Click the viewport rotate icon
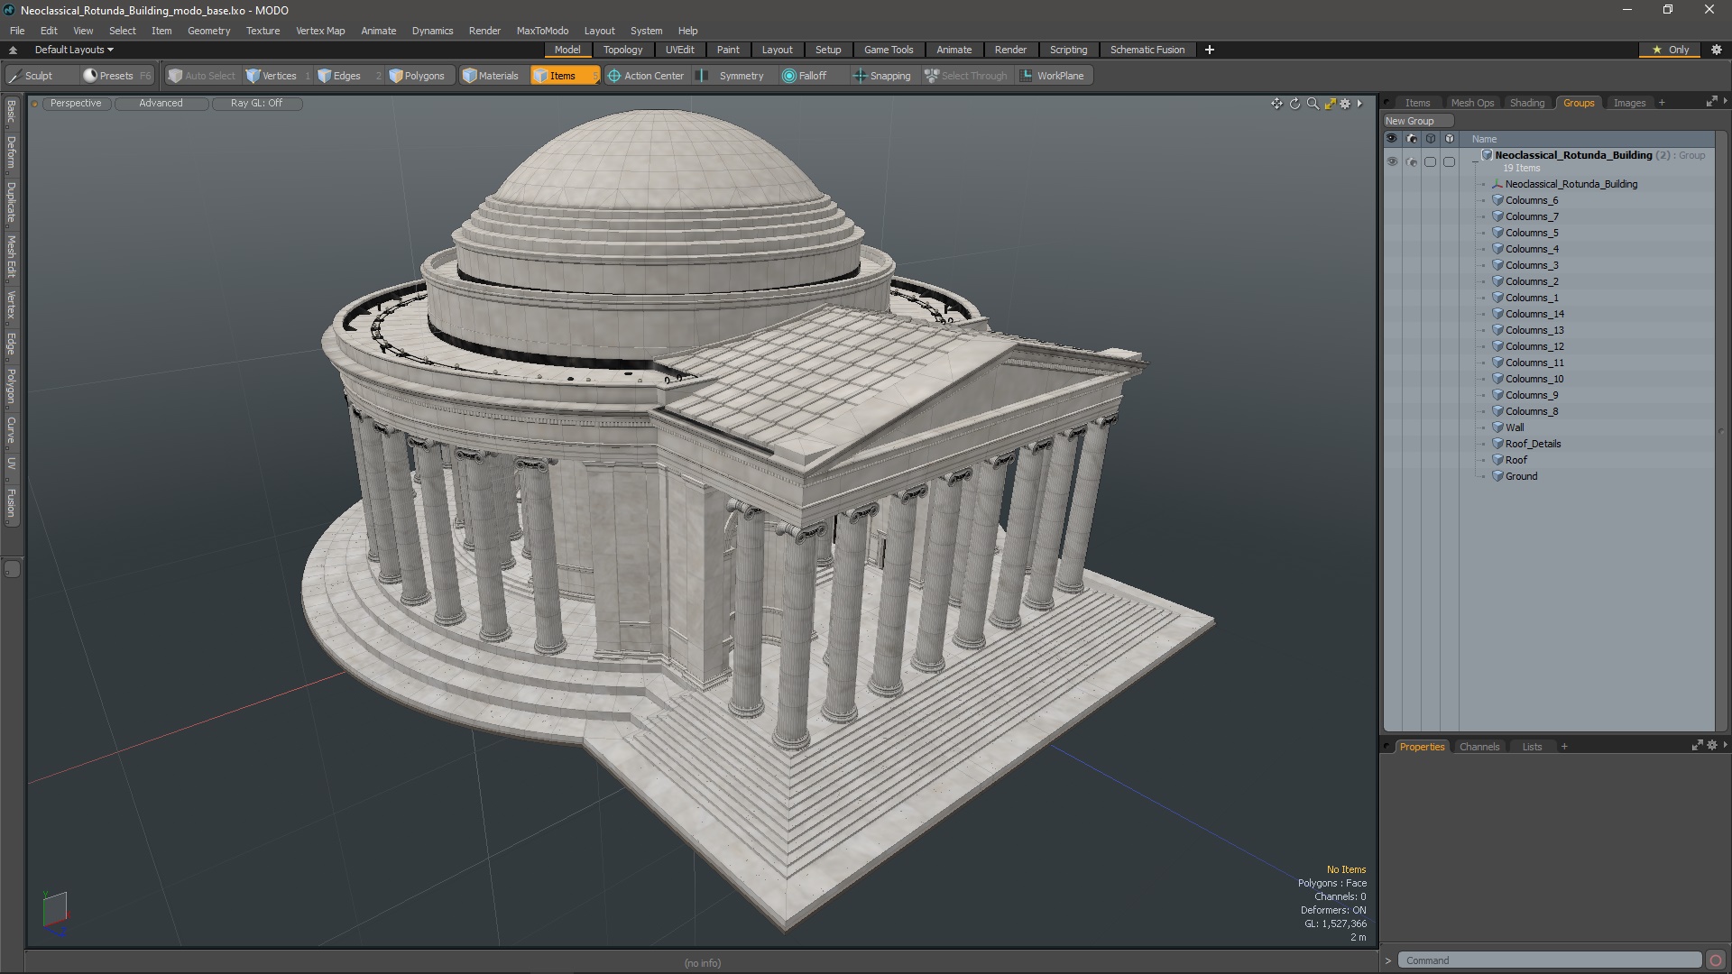1732x974 pixels. point(1294,104)
